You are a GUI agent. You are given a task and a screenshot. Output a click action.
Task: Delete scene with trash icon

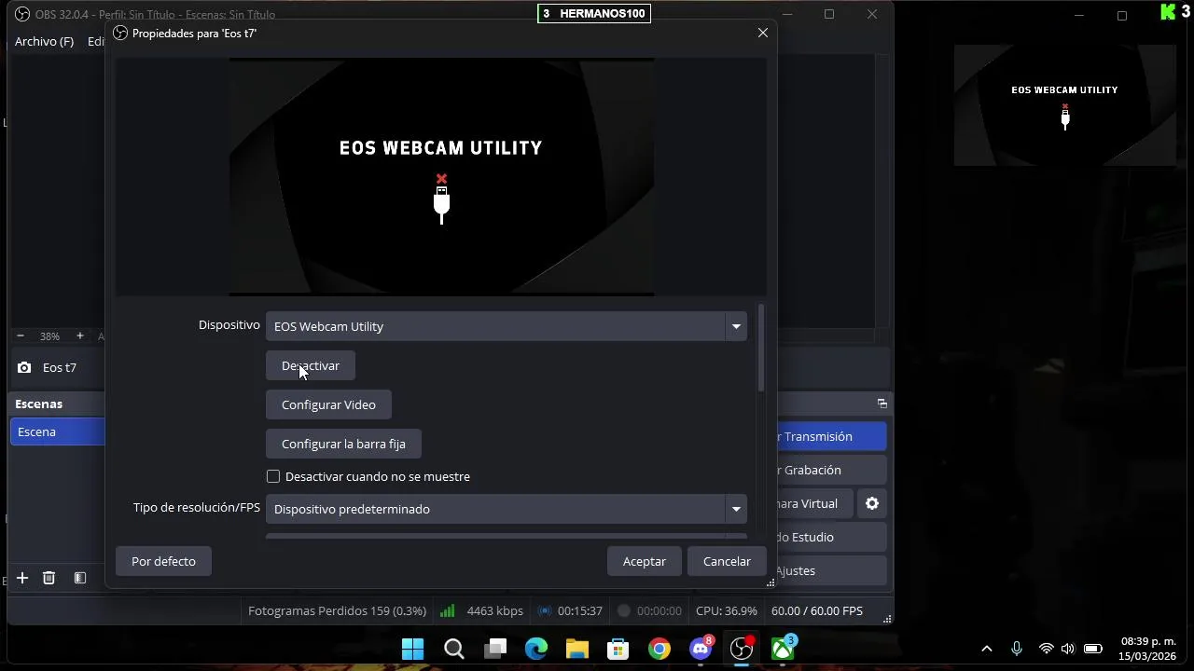click(x=49, y=578)
